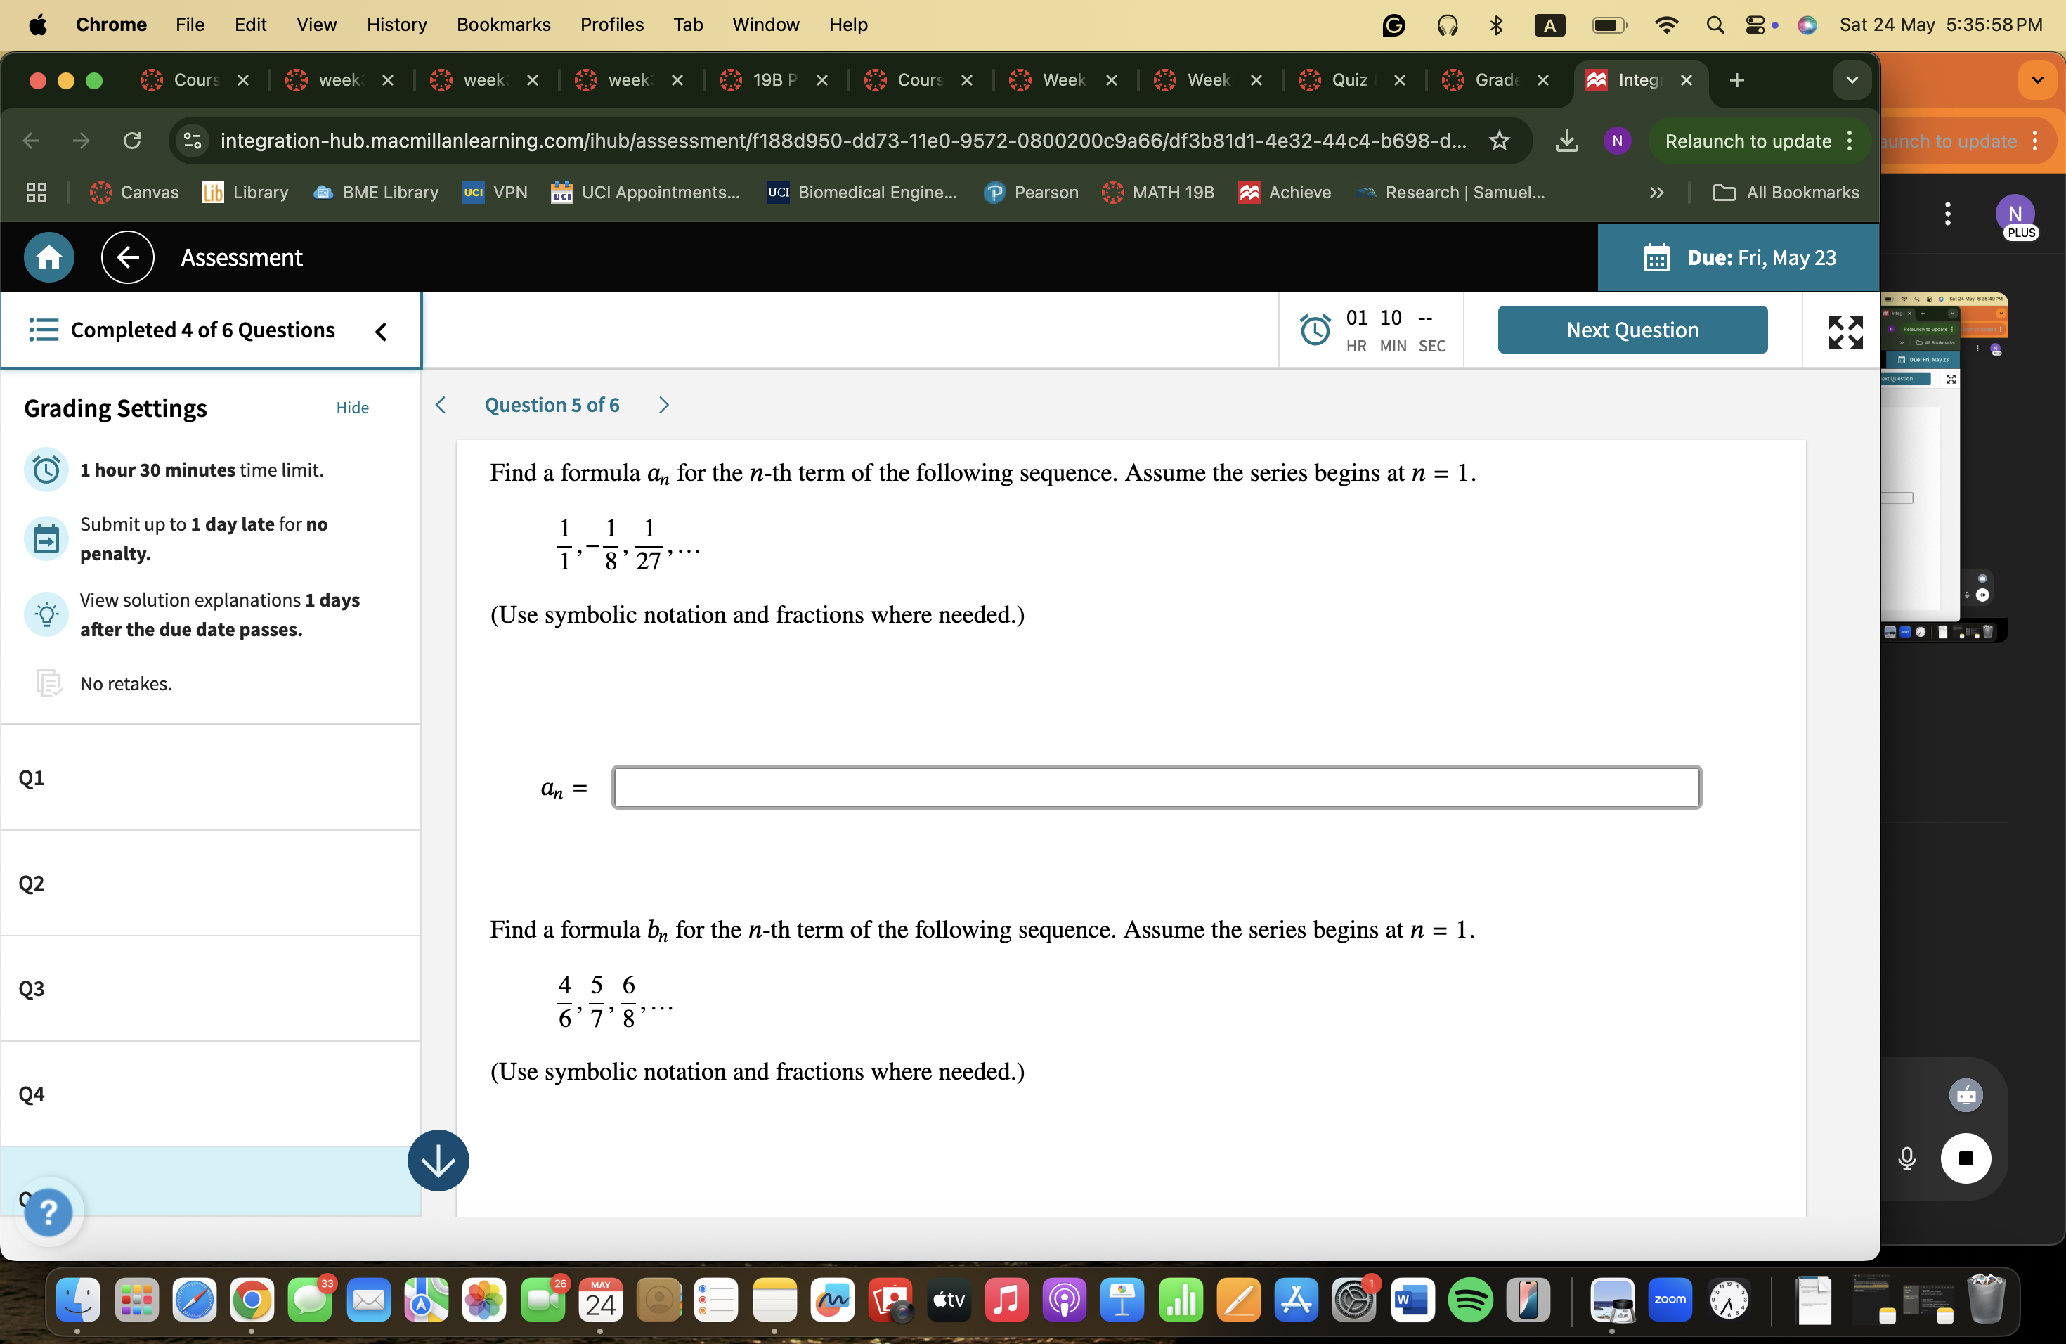Click the home icon in the assessment header
Screen dimensions: 2066x1344
(x=48, y=257)
